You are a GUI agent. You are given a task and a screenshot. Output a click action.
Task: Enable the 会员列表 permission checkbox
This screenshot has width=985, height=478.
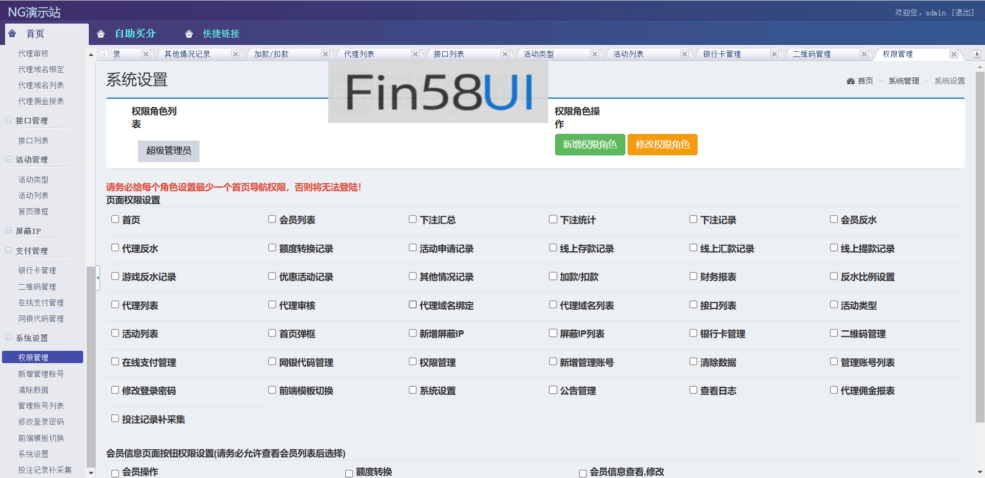pos(272,220)
